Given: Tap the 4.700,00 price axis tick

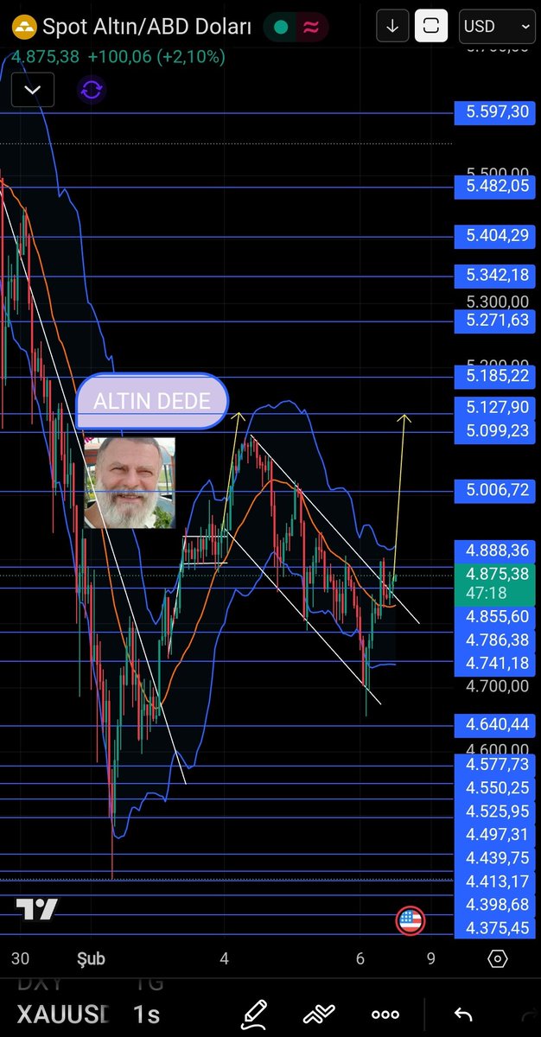Looking at the screenshot, I should click(x=497, y=687).
